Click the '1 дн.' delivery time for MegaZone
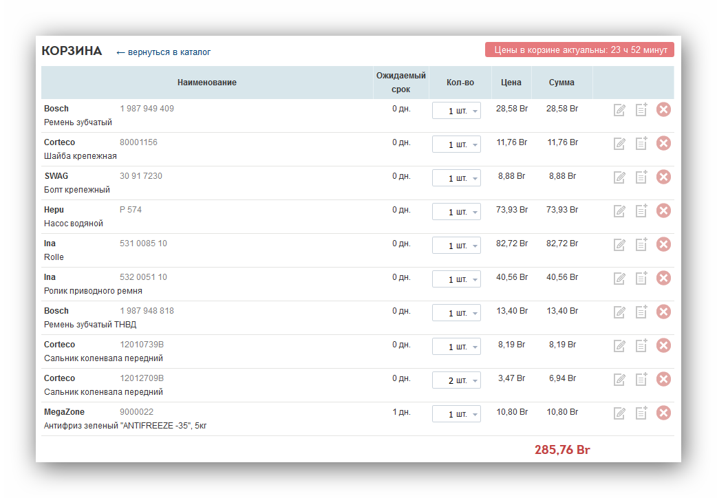 click(x=401, y=412)
